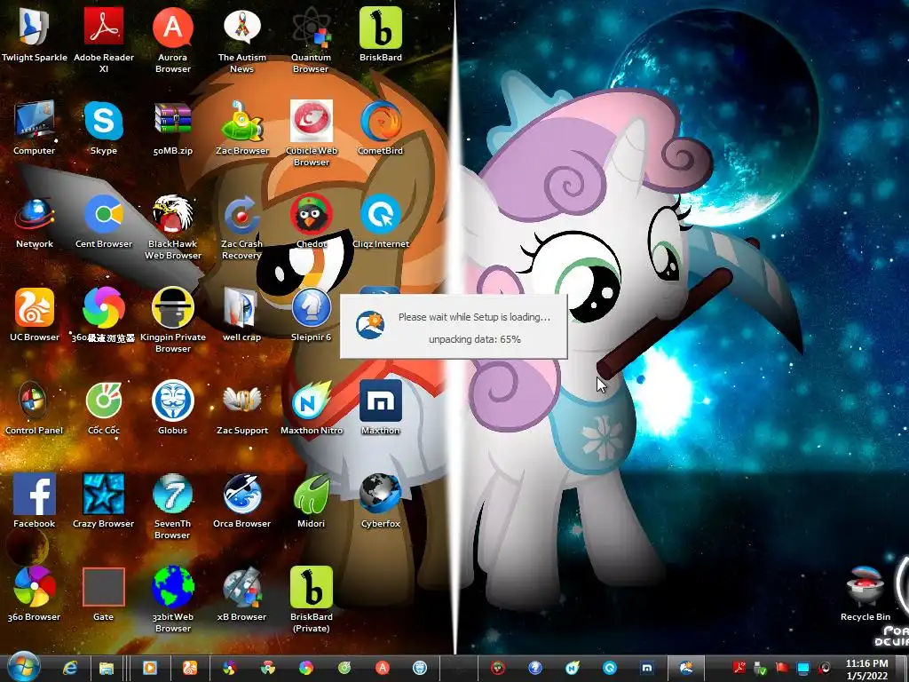Open the Control Panel desktop icon
This screenshot has width=909, height=682.
[x=35, y=400]
